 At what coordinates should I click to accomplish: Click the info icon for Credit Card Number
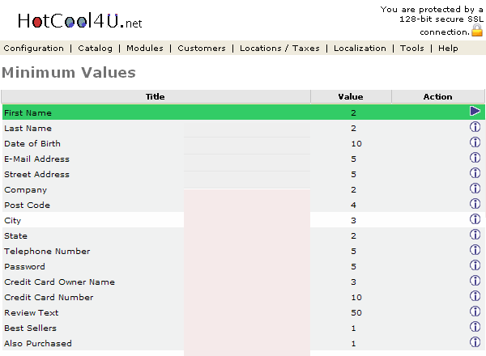pyautogui.click(x=475, y=296)
